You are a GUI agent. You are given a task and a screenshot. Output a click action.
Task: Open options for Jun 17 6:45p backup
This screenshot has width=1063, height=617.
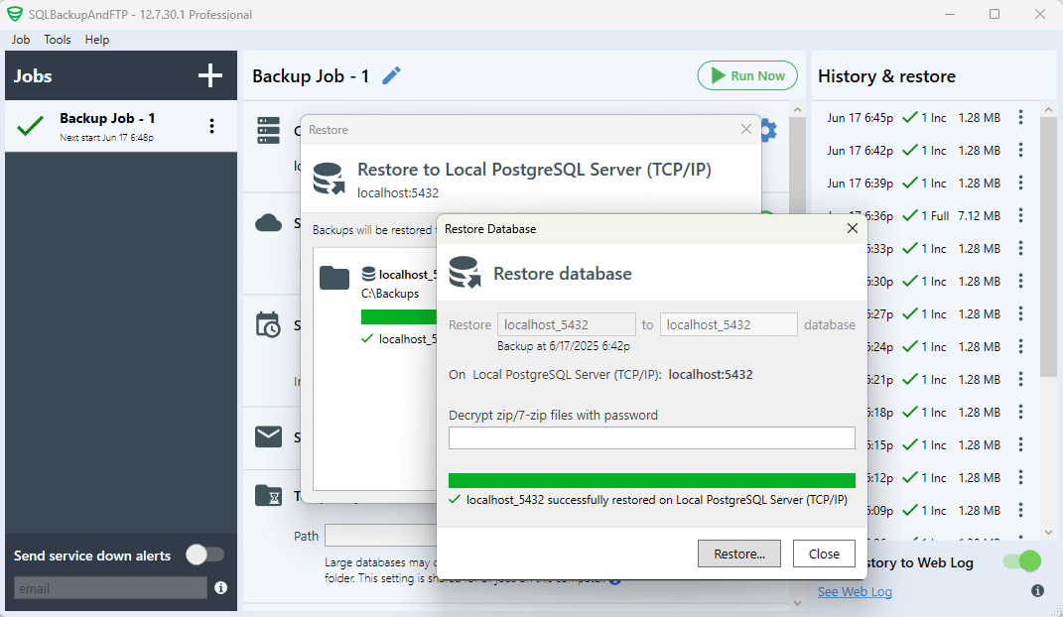coord(1020,117)
